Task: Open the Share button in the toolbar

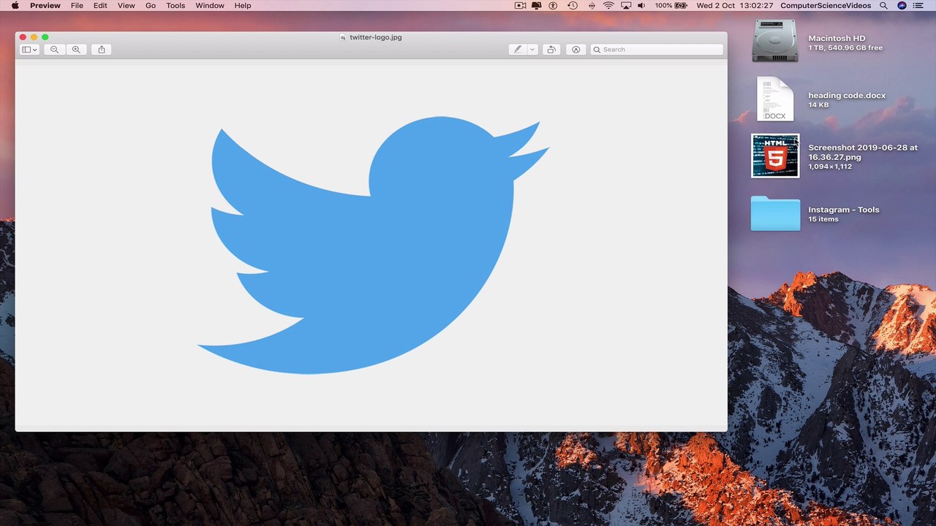Action: (x=102, y=50)
